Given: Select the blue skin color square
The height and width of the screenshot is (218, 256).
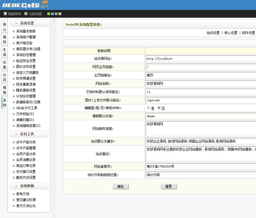Looking at the screenshot, I should click(52, 14).
